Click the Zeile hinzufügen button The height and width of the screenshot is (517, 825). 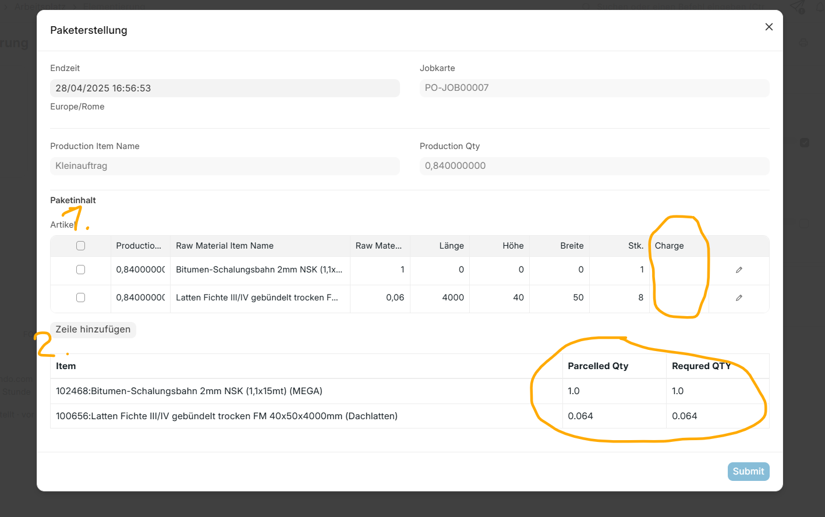(93, 330)
